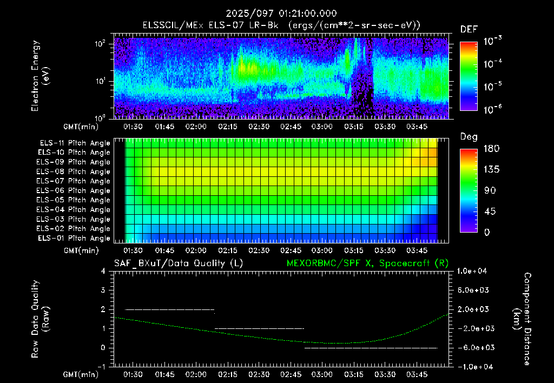The width and height of the screenshot is (554, 383).
Task: Click the data quality line at level 0
Action: 371,348
